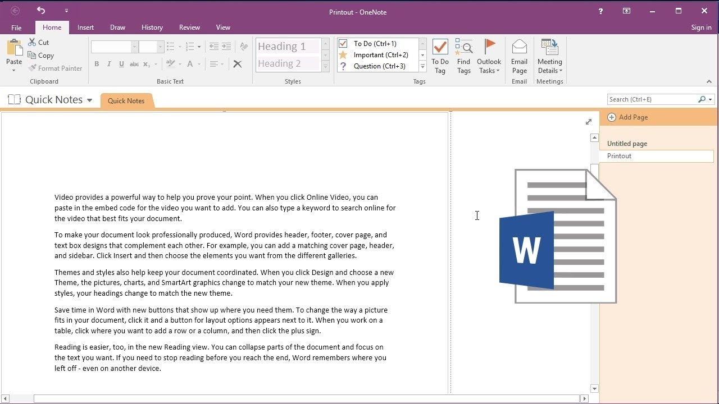Viewport: 719px width, 404px height.
Task: Open Customize Quick Access Toolbar dropdown
Action: pos(66,11)
